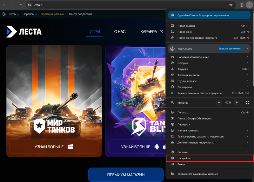Switch to the О НАС tab
254x182 pixels.
click(120, 32)
